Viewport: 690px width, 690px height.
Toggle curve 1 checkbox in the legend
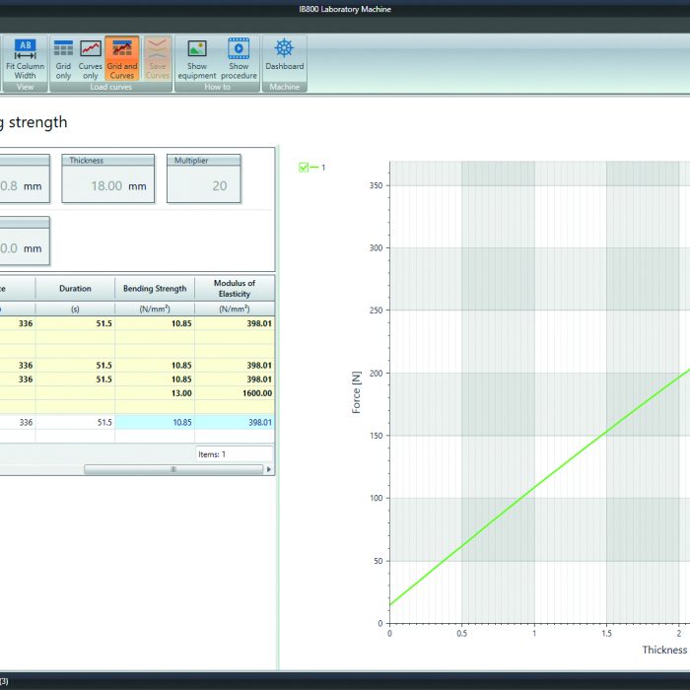click(x=304, y=168)
